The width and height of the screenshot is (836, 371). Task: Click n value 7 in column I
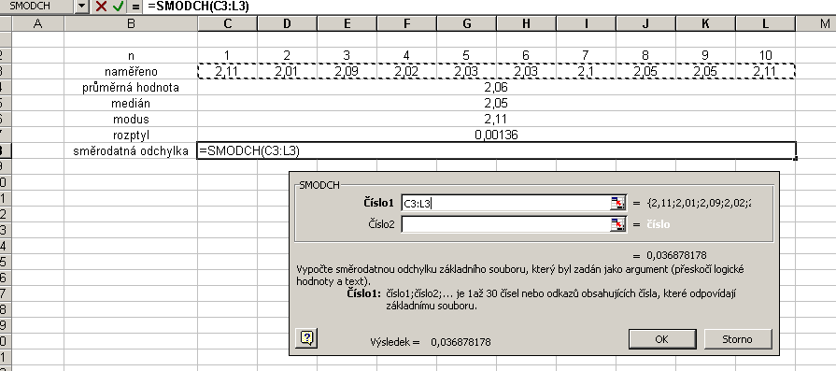[586, 55]
